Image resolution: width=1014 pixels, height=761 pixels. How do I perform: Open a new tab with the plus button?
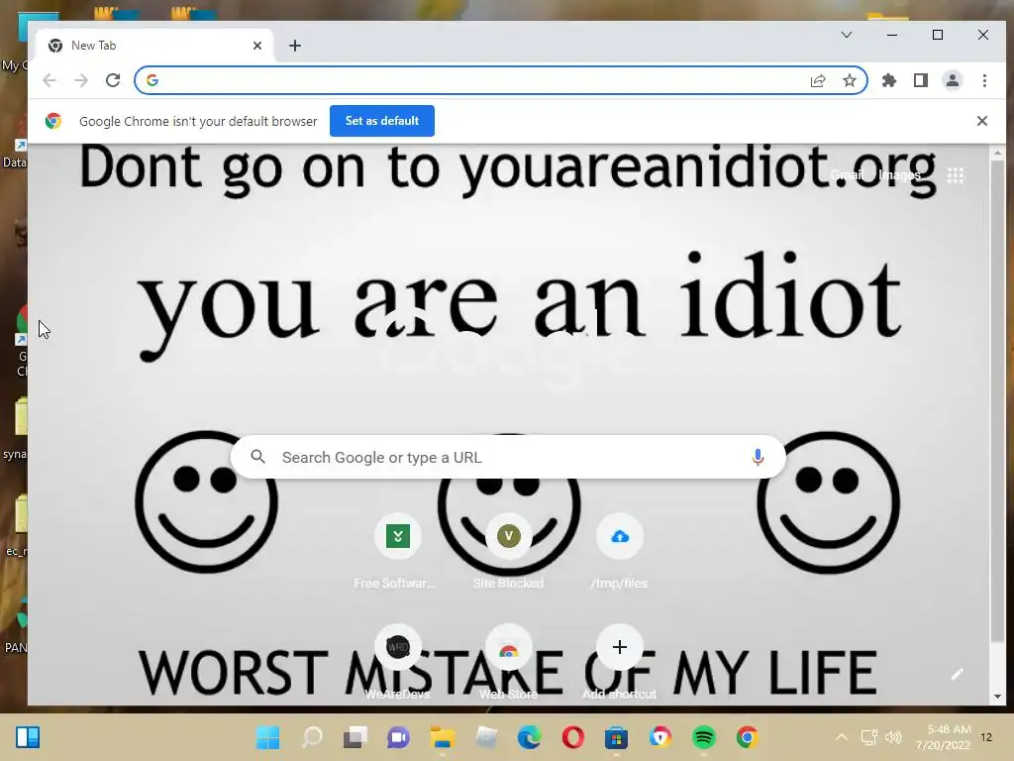[295, 46]
